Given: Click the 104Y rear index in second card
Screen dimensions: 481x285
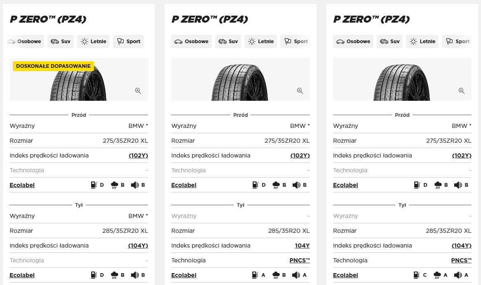Looking at the screenshot, I should click(303, 246).
